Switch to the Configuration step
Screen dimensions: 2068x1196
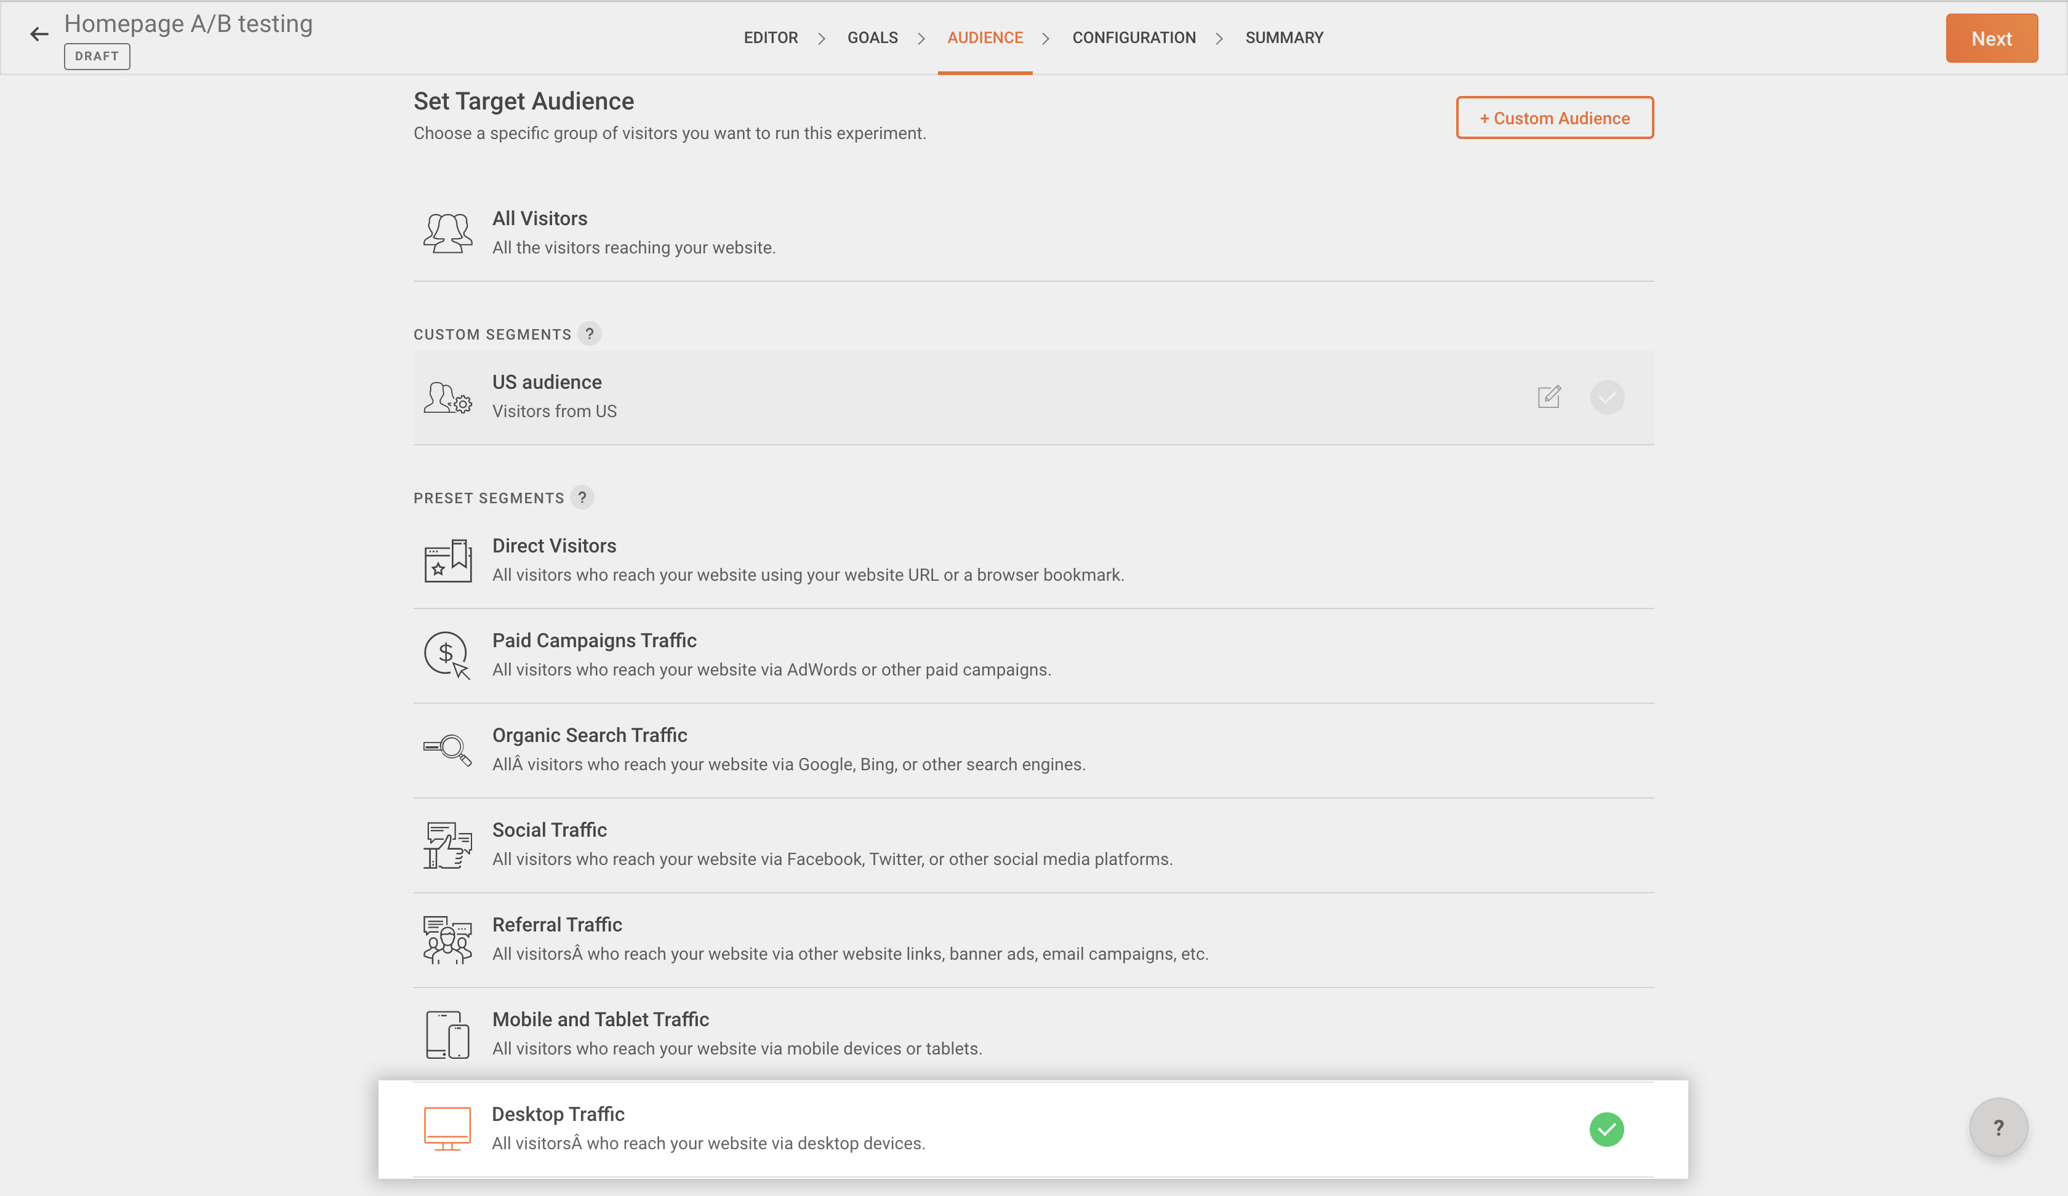[1133, 38]
